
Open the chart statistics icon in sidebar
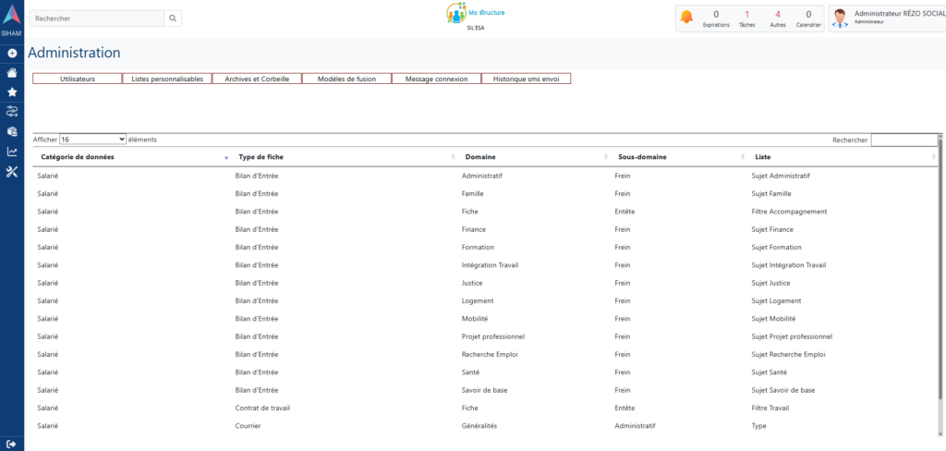click(x=12, y=152)
